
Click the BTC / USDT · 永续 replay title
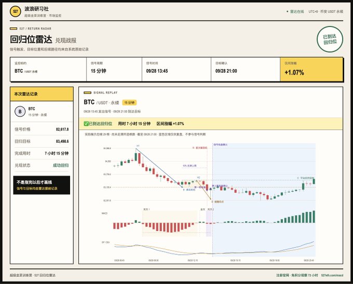click(x=101, y=102)
